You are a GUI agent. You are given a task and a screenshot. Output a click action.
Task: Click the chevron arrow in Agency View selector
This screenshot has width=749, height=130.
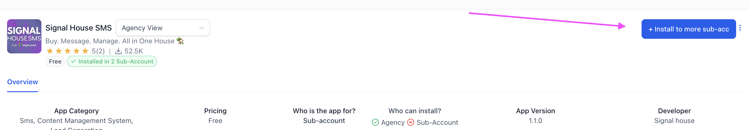coord(202,28)
